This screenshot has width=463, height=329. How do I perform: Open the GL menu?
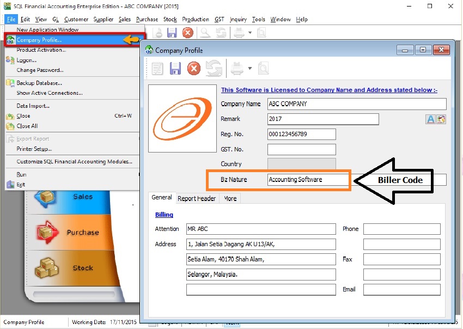click(56, 19)
